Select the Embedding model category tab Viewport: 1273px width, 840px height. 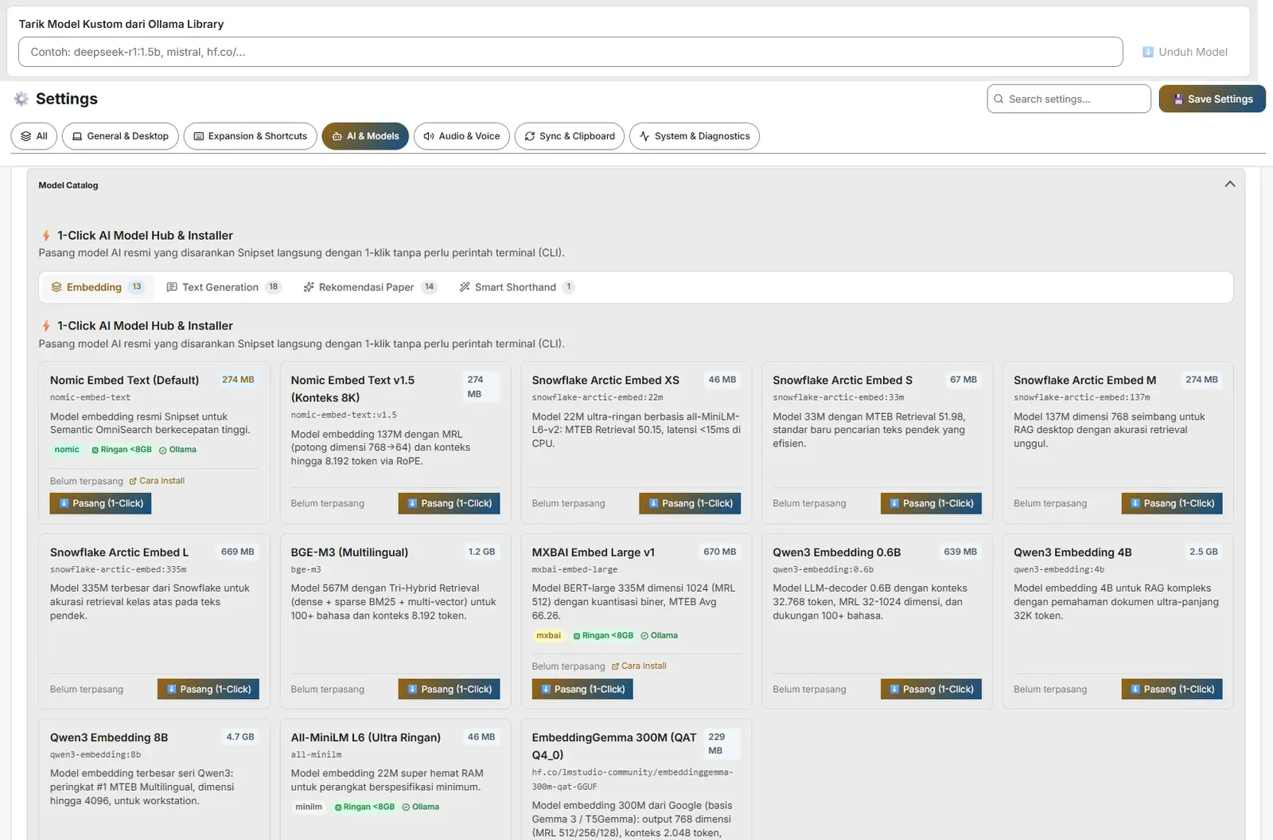coord(97,287)
